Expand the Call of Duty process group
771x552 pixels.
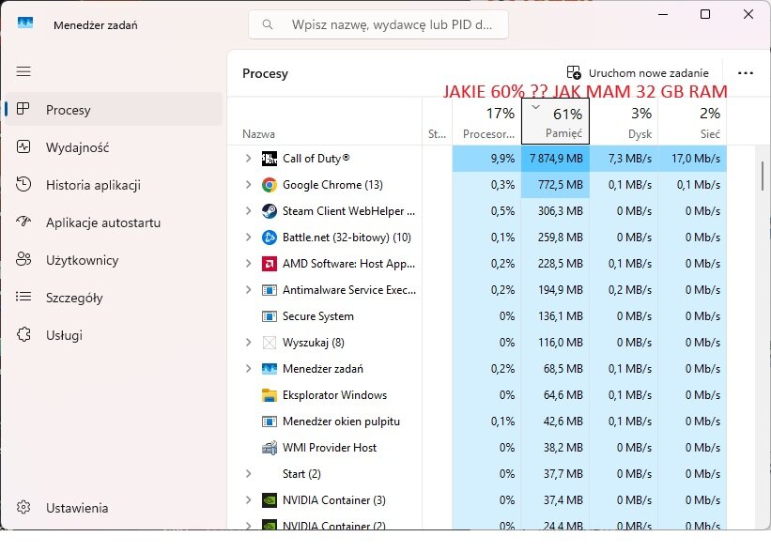tap(248, 159)
